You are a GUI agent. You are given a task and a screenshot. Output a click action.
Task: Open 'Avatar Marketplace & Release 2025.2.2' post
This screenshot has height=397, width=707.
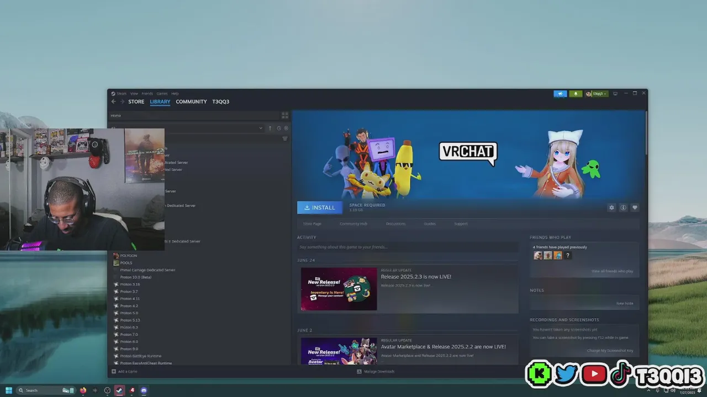coord(443,347)
